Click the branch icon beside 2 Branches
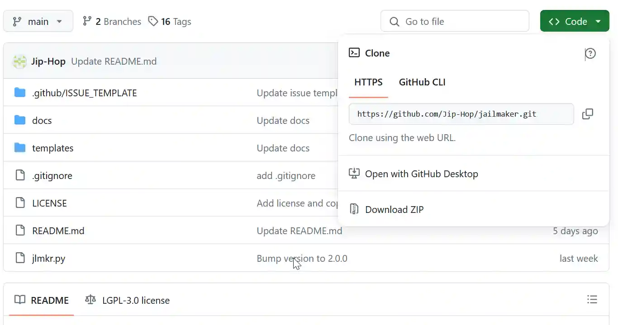This screenshot has height=325, width=618. [86, 21]
